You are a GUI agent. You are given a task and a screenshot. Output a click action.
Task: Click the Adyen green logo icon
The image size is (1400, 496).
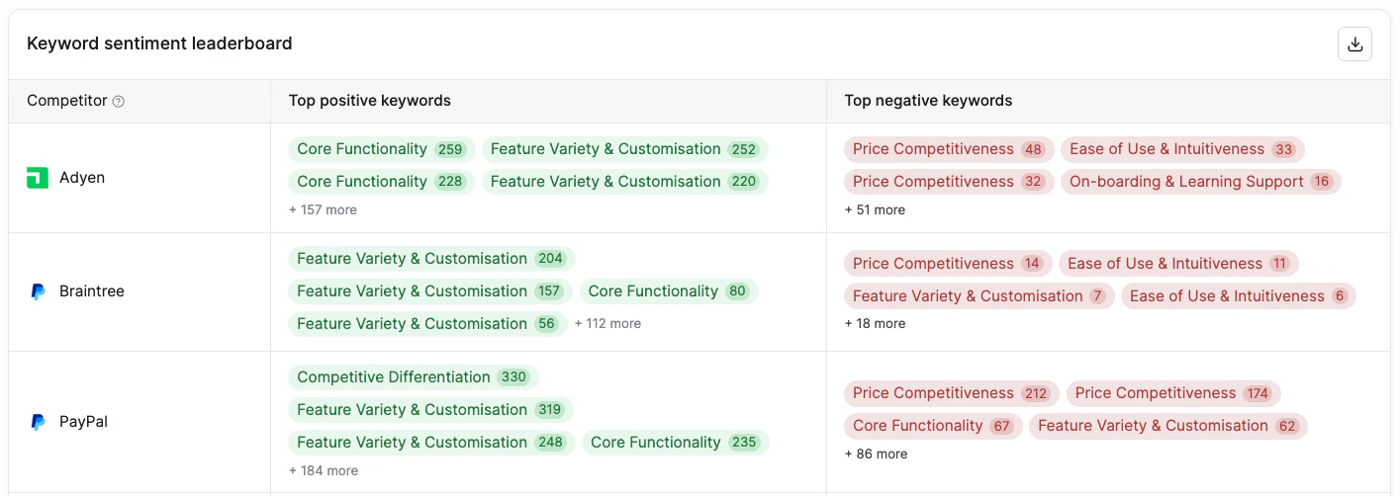pyautogui.click(x=38, y=178)
